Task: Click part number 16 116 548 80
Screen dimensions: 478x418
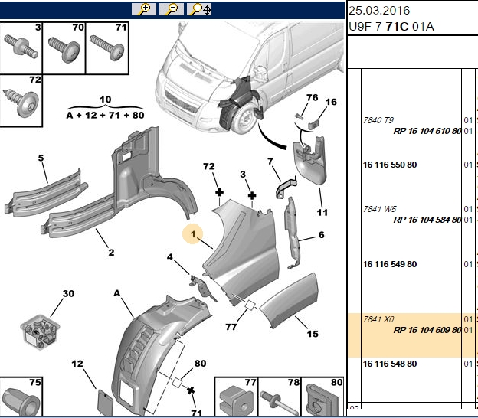Action: point(390,364)
